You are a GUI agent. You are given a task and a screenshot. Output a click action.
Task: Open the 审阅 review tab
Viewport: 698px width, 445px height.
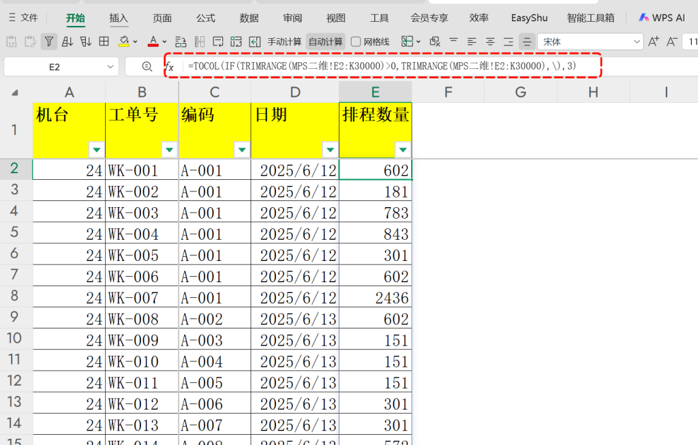tap(292, 18)
